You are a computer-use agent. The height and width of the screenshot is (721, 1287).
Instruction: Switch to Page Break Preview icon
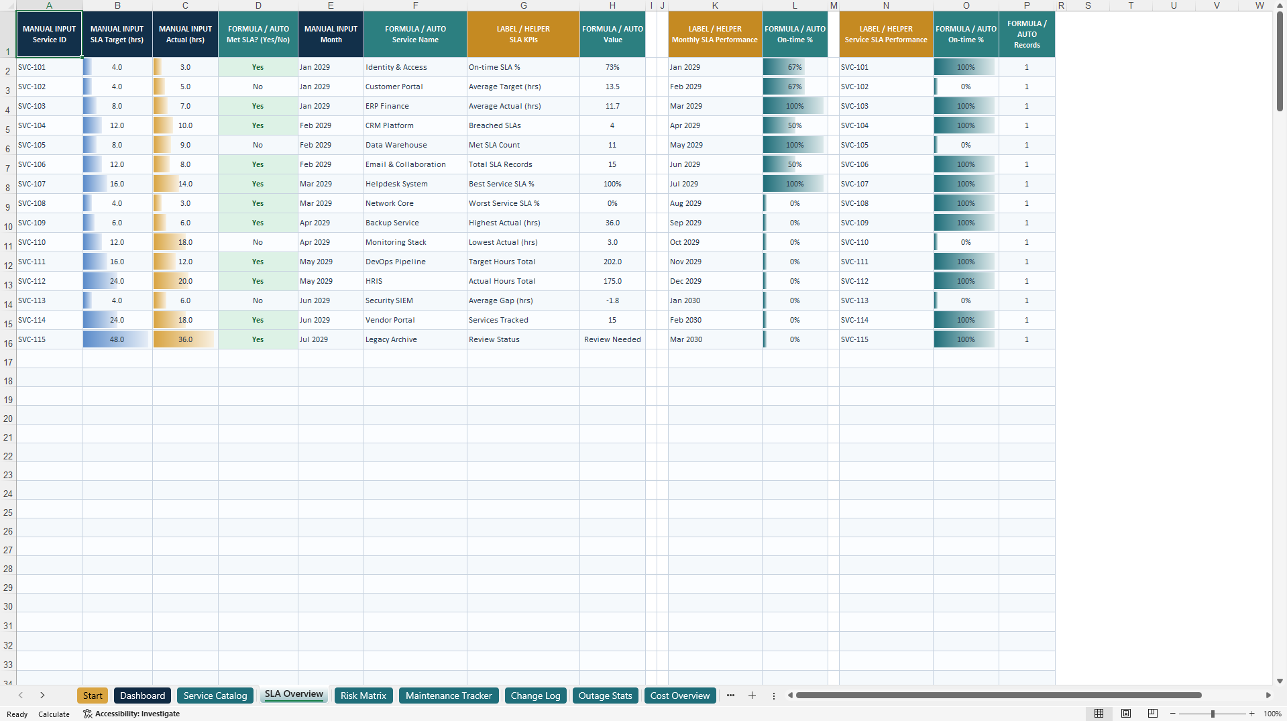(x=1153, y=714)
